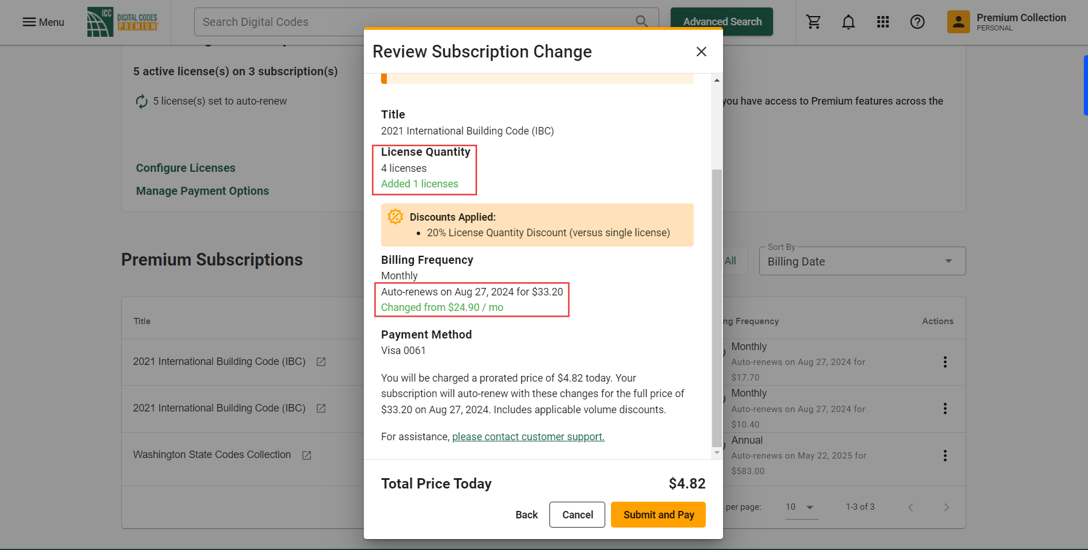
Task: Open actions menu for the $17.70 subscription
Action: pyautogui.click(x=945, y=361)
